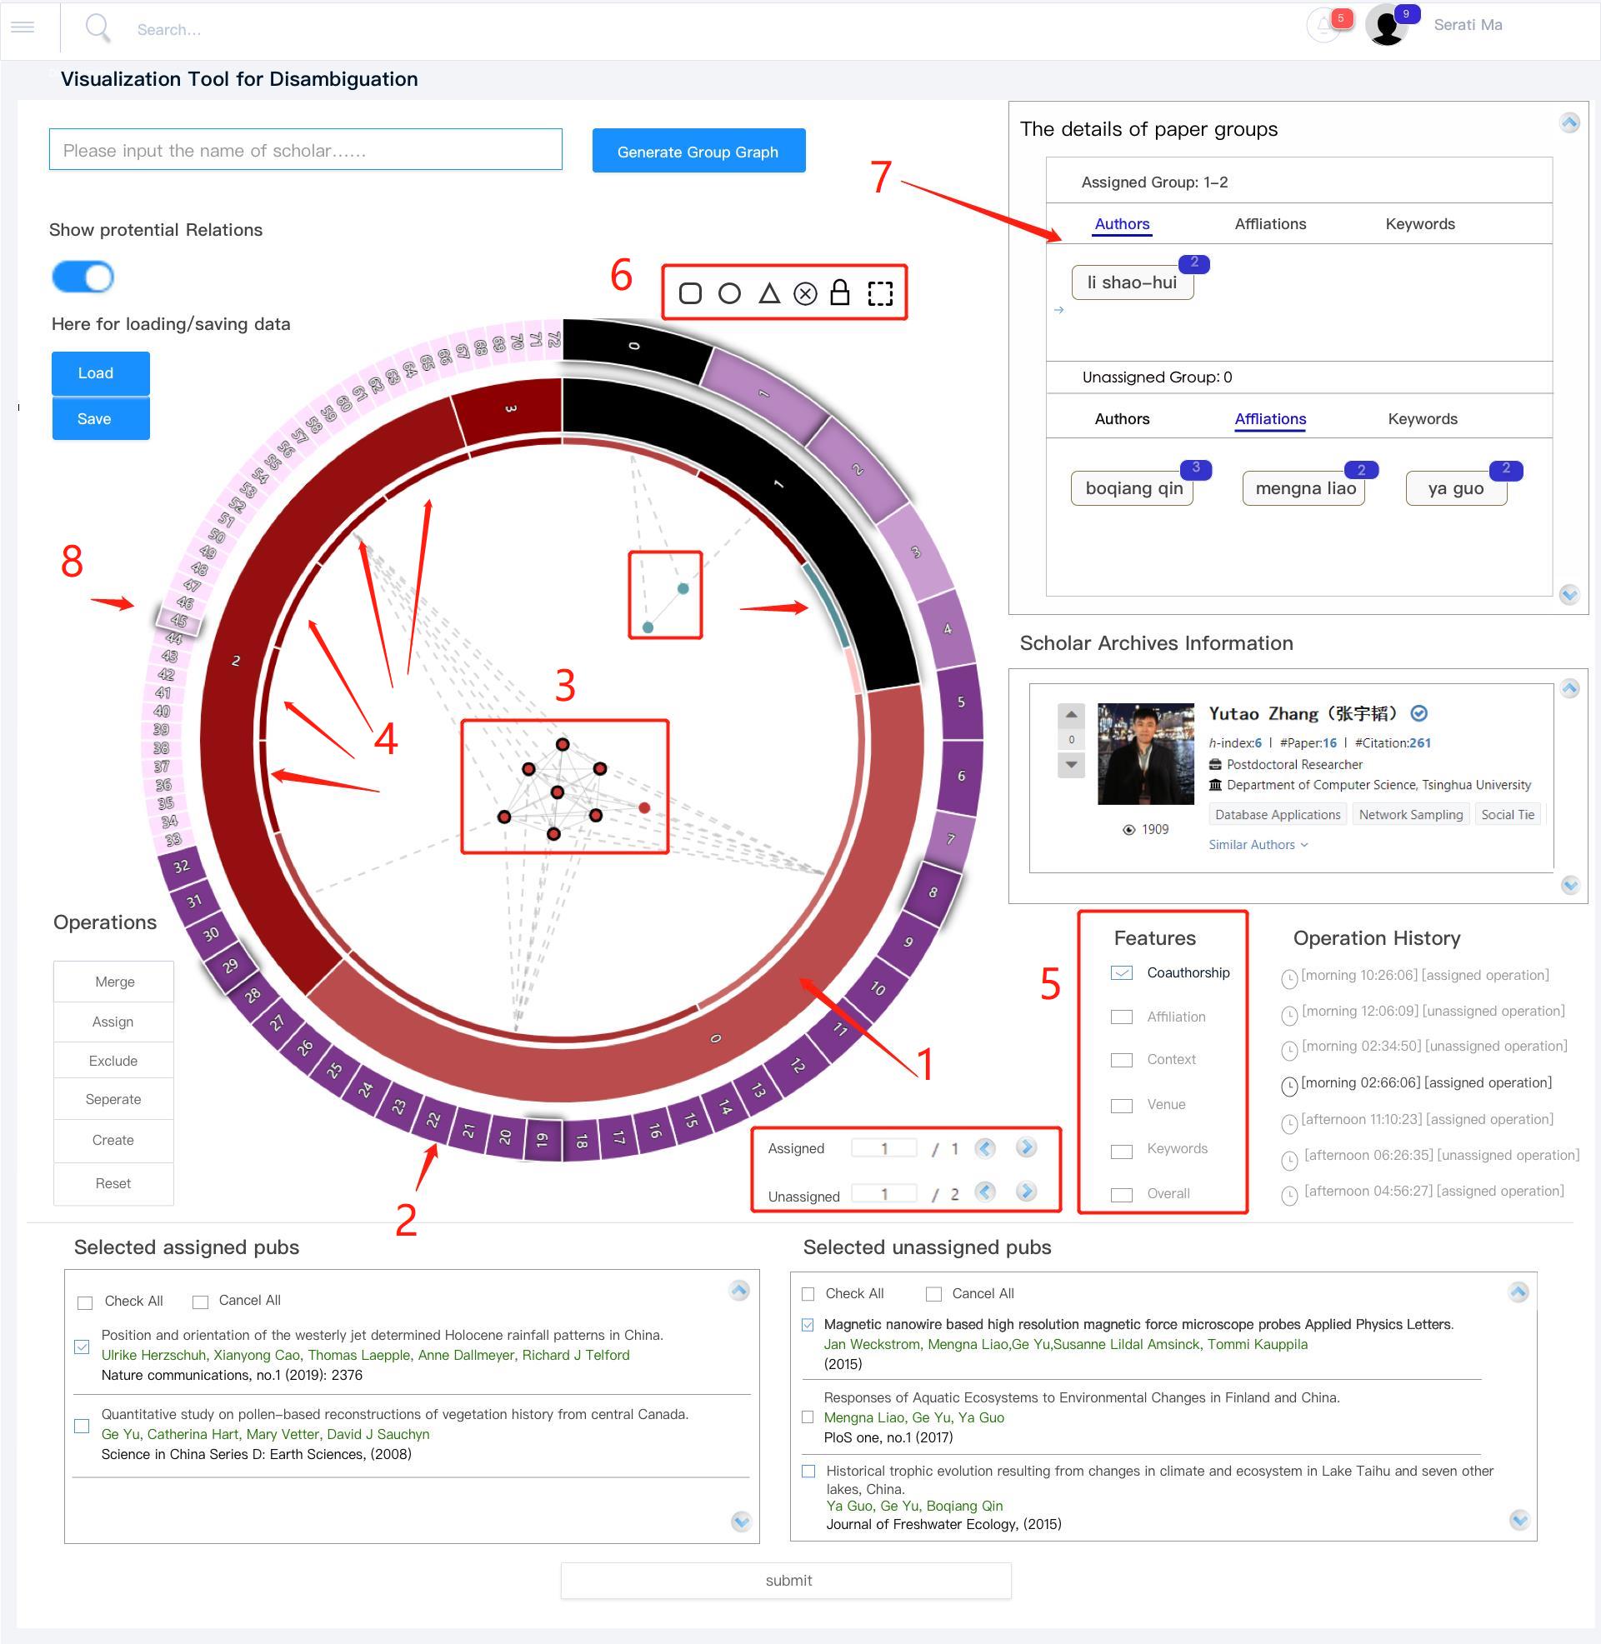
Task: Open Keywords tab under Assigned Group
Action: [1419, 223]
